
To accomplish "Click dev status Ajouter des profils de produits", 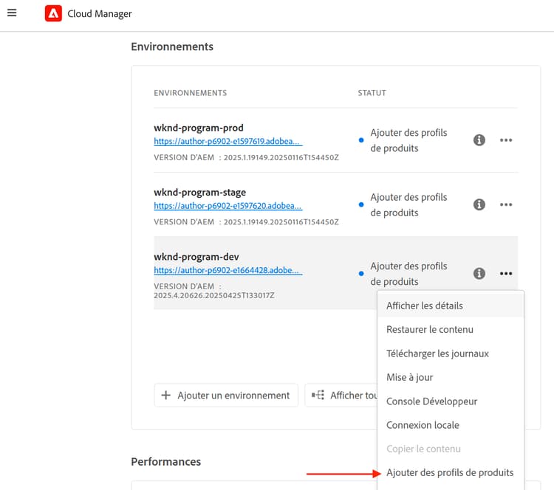I will 408,274.
